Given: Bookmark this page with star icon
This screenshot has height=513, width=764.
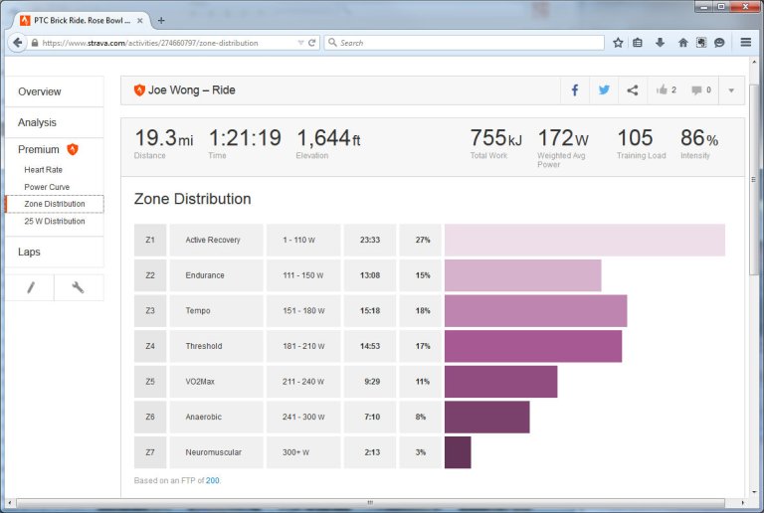Looking at the screenshot, I should (x=618, y=43).
